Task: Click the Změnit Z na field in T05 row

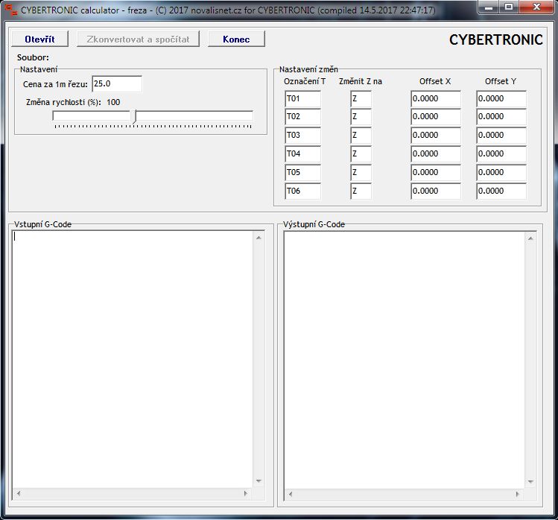Action: pyautogui.click(x=361, y=172)
